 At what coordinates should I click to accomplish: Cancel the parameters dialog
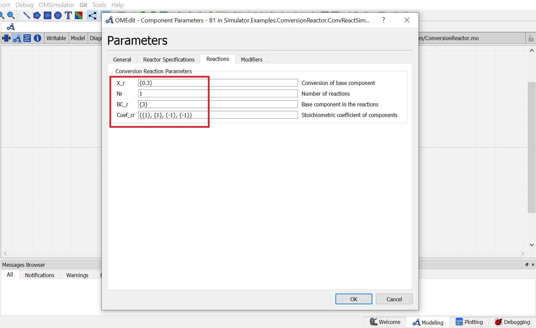coord(394,299)
